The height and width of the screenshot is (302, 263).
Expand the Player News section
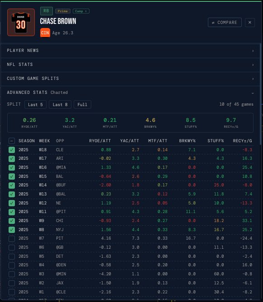click(130, 51)
